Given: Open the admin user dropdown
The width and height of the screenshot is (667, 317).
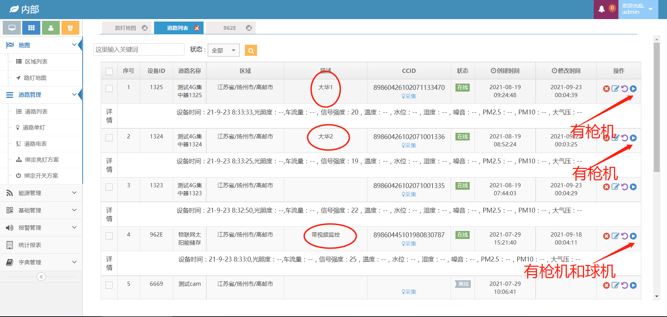Looking at the screenshot, I should click(x=638, y=9).
